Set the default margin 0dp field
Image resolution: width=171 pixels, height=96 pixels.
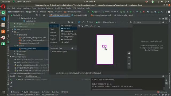tap(86, 26)
